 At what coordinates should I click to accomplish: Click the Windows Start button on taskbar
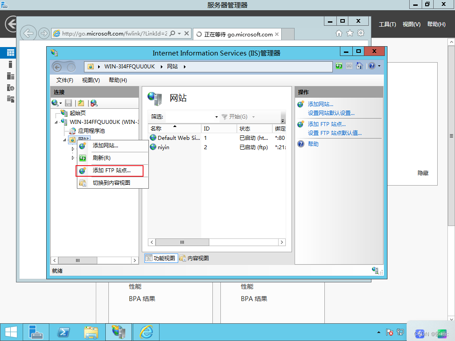[x=11, y=332]
